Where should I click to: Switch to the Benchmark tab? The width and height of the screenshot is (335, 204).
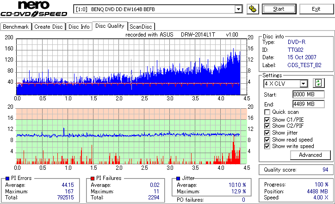click(16, 27)
